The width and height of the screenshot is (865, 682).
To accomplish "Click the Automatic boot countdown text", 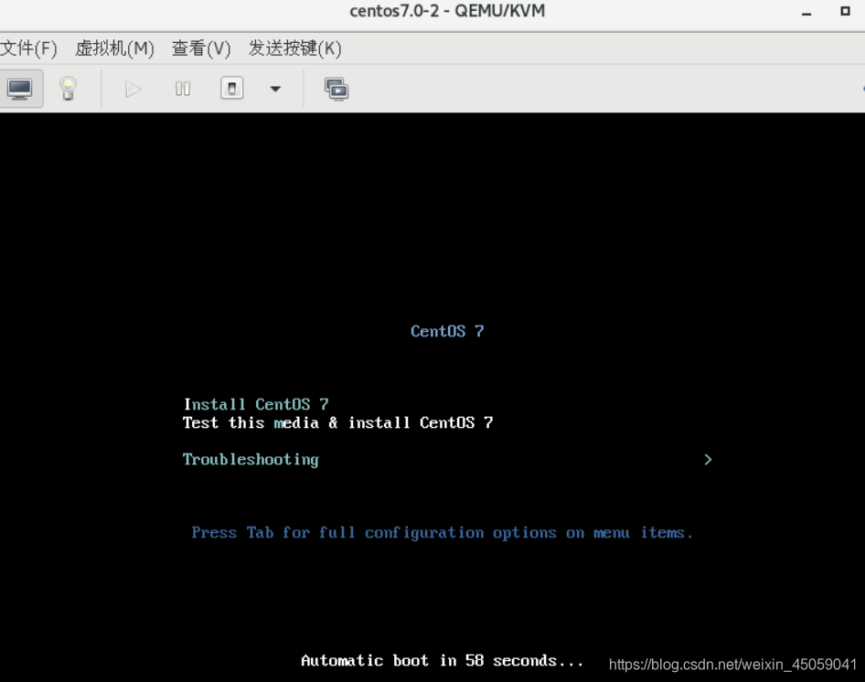I will [442, 660].
